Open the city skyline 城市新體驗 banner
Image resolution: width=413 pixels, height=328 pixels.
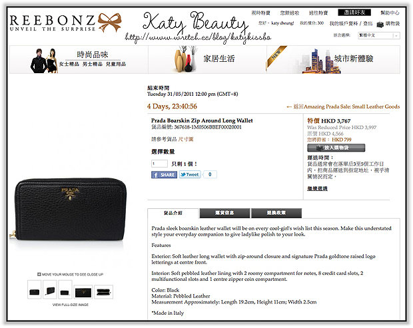(x=333, y=59)
